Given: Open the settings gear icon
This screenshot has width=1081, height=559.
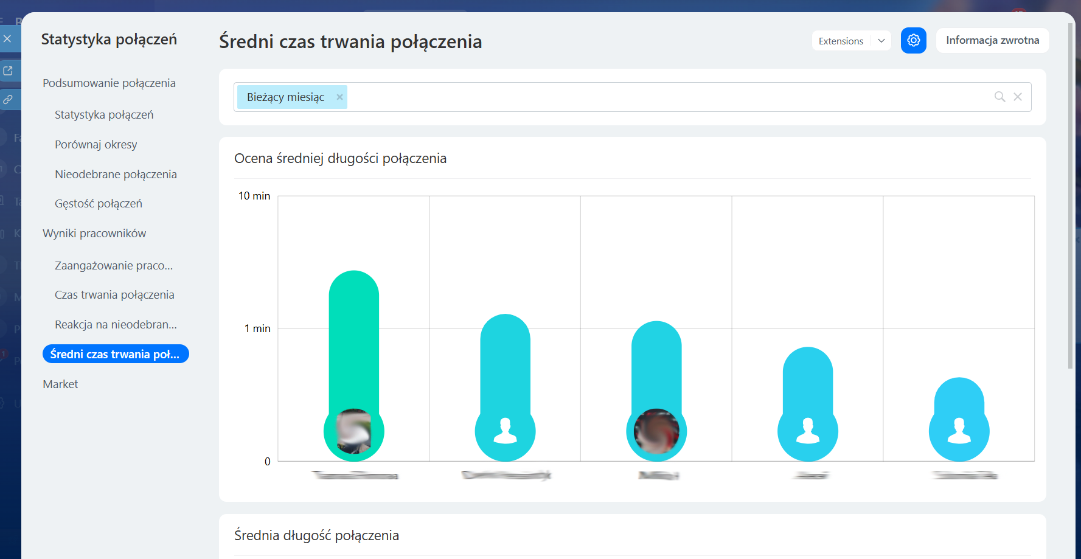Looking at the screenshot, I should [913, 40].
